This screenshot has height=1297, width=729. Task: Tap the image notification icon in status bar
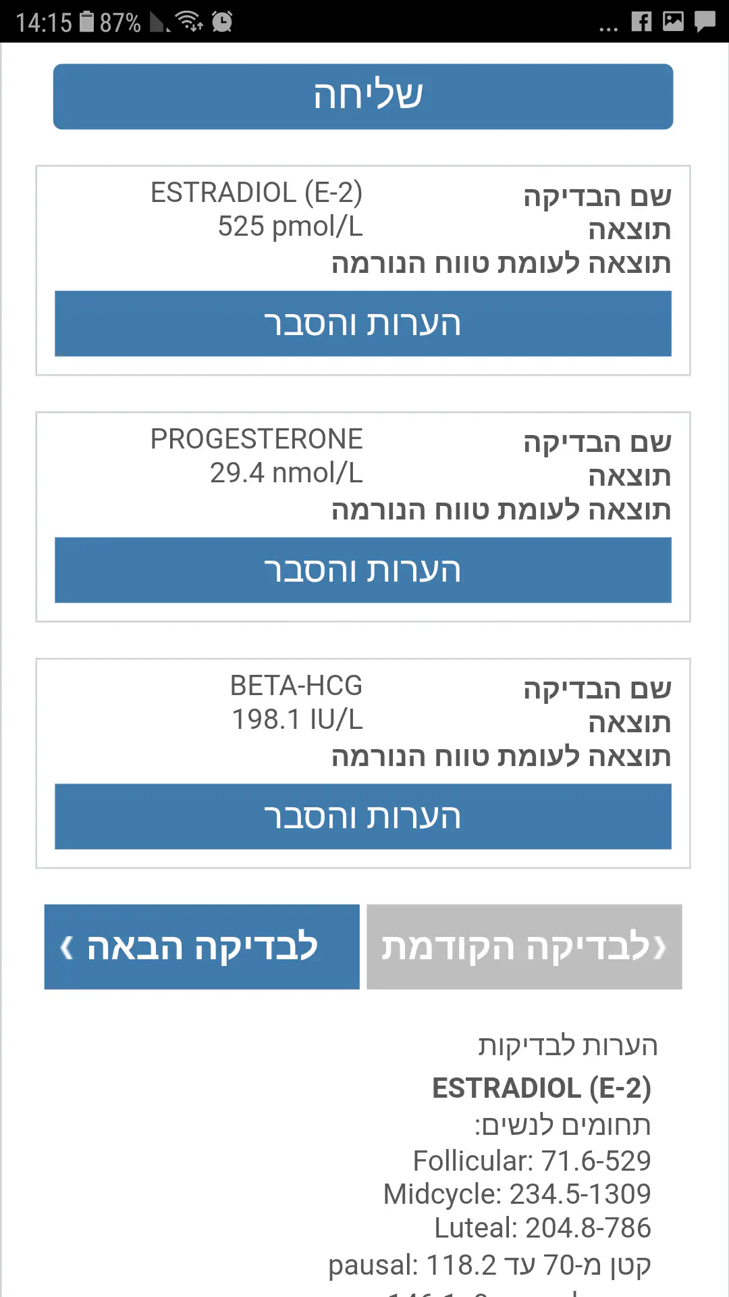tap(673, 22)
